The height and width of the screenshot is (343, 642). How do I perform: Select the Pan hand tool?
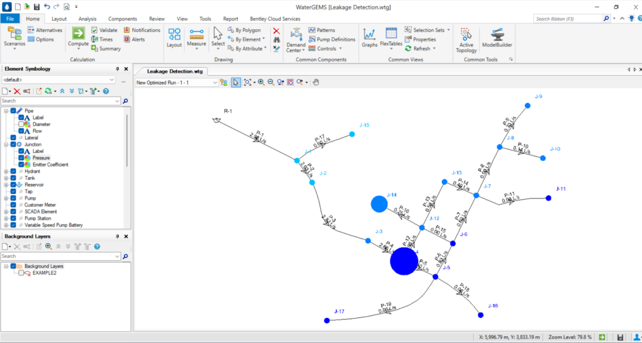(316, 82)
